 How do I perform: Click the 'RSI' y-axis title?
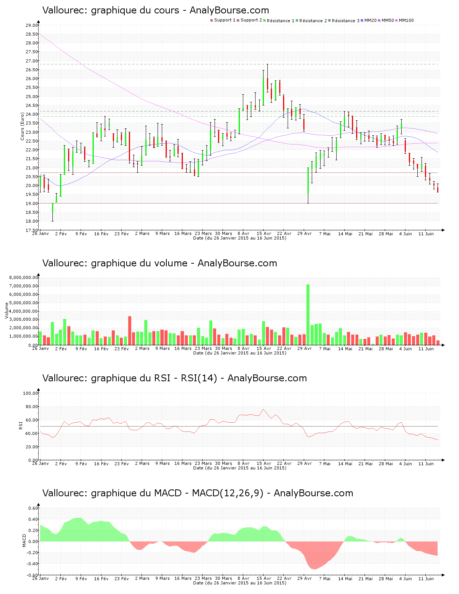tap(21, 425)
